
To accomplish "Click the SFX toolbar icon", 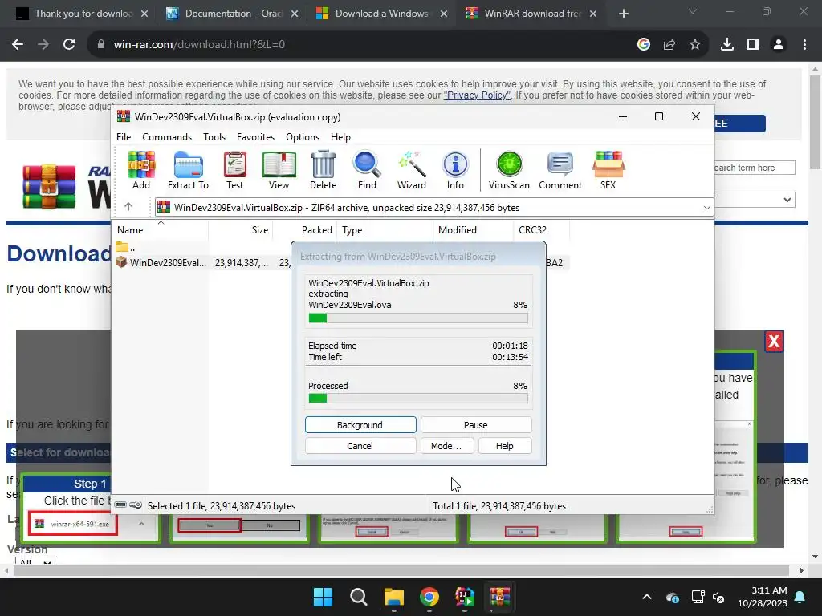I will coord(608,170).
